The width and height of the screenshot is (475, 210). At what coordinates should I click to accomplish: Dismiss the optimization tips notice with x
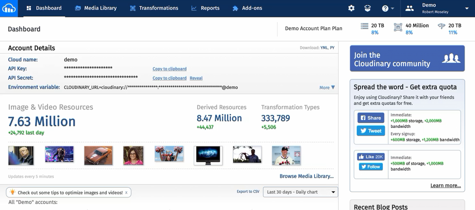[x=126, y=192]
